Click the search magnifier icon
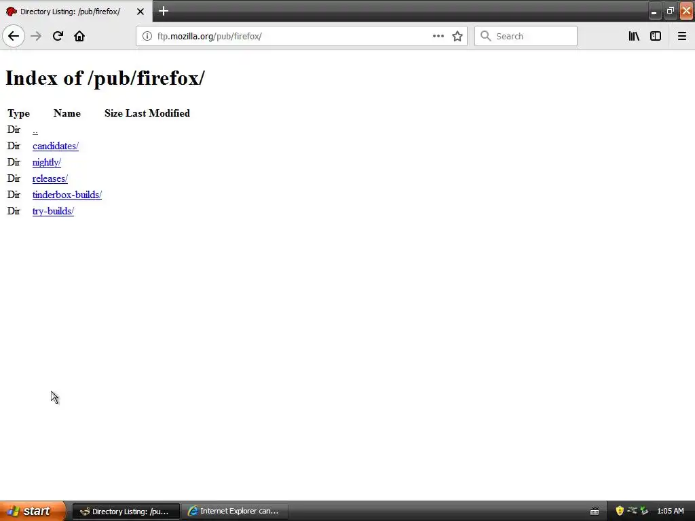This screenshot has width=695, height=521. [486, 36]
